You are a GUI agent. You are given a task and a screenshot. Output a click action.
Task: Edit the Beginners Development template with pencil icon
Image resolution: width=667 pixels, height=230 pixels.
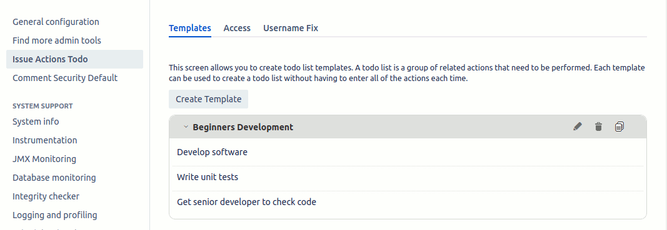coord(577,127)
